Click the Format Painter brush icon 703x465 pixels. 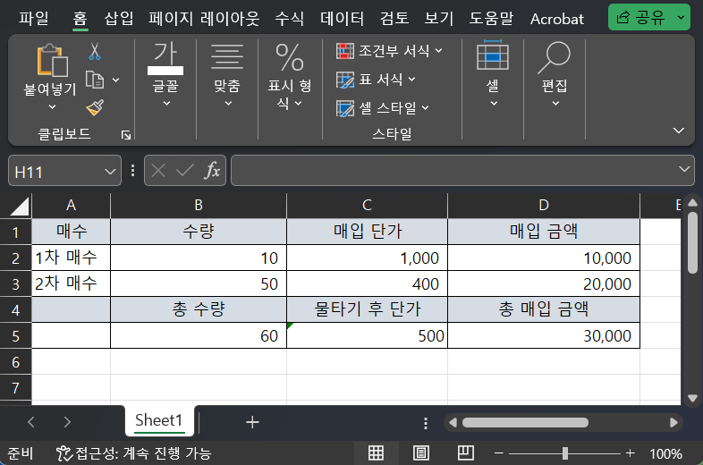click(x=95, y=107)
